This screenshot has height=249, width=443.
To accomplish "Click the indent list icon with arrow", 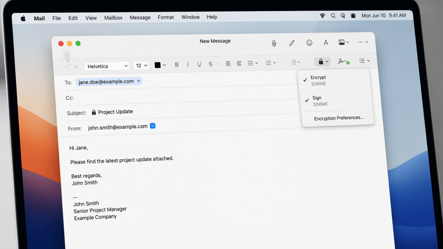I will click(x=295, y=62).
